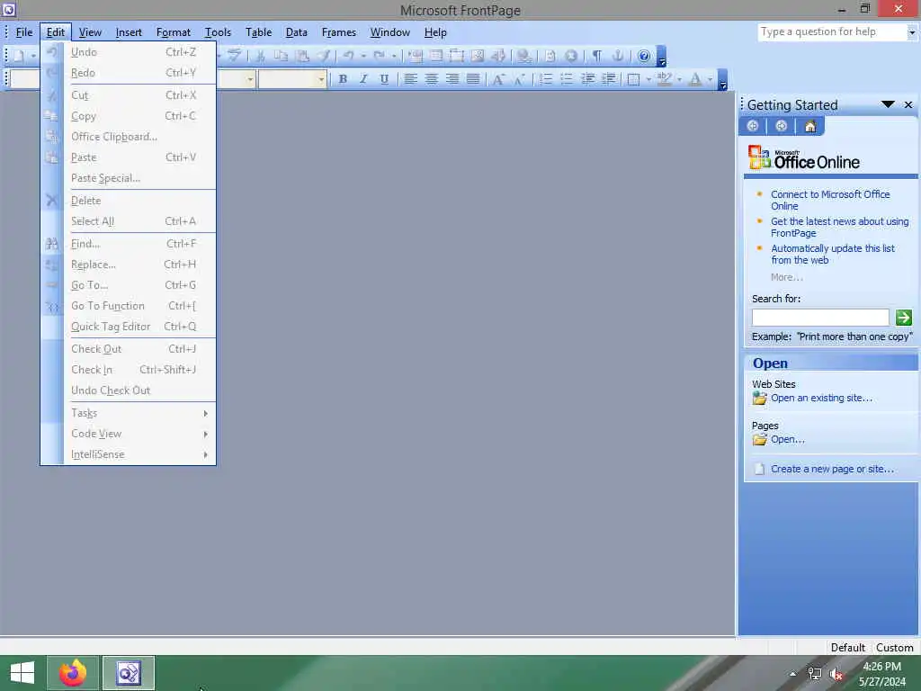Click the Font Color icon
The image size is (921, 691).
pyautogui.click(x=695, y=79)
